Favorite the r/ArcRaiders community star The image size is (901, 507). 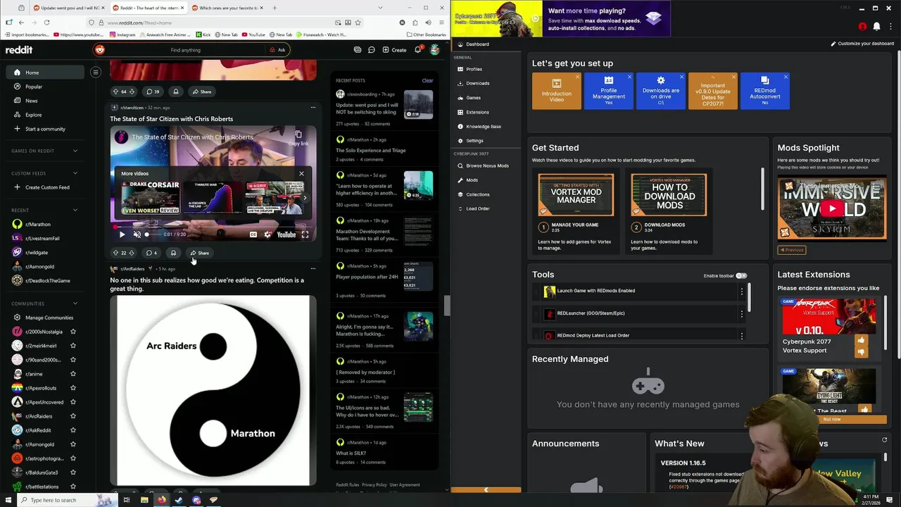point(73,416)
